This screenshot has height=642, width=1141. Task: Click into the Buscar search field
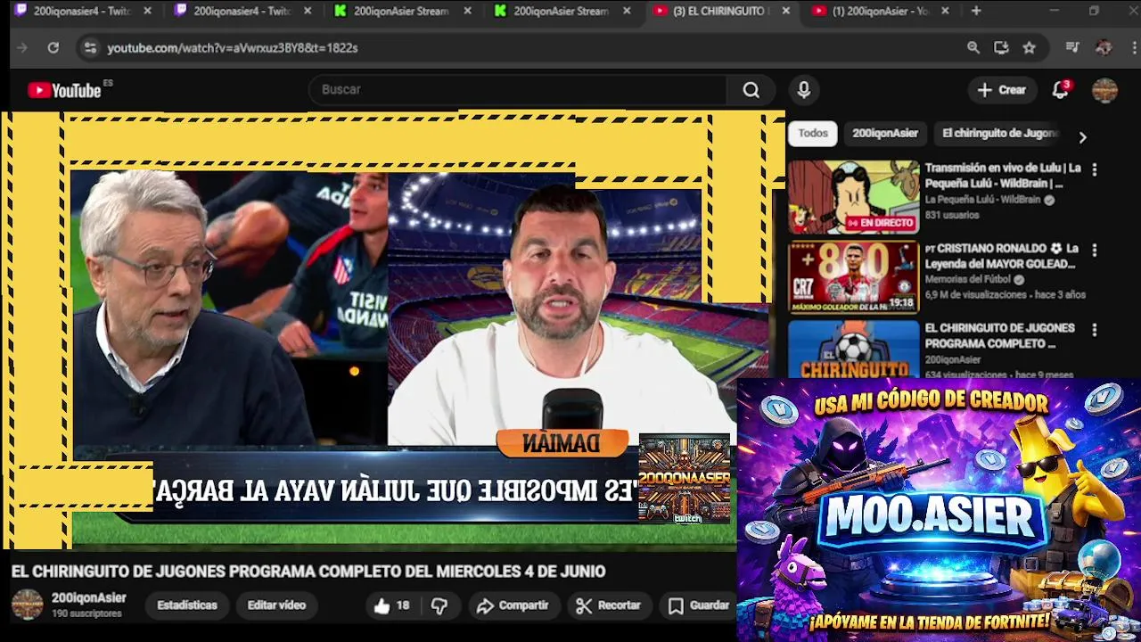click(519, 90)
